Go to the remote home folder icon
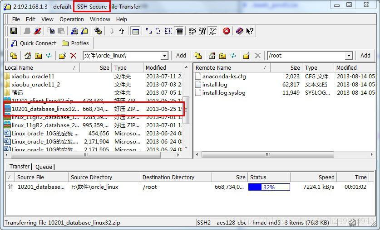Screen dimensions: 380x230 click(x=212, y=56)
